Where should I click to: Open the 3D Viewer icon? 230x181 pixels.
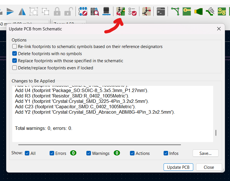pyautogui.click(x=106, y=11)
